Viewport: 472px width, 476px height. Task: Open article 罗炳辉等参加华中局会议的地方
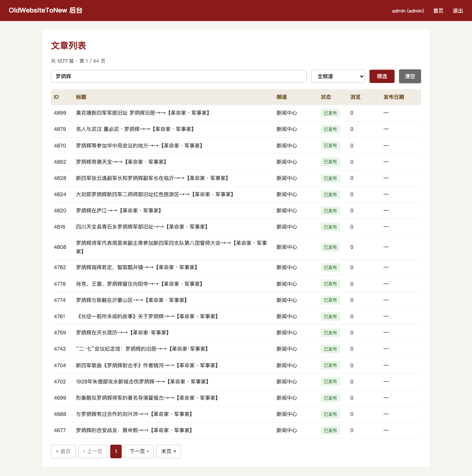140,146
